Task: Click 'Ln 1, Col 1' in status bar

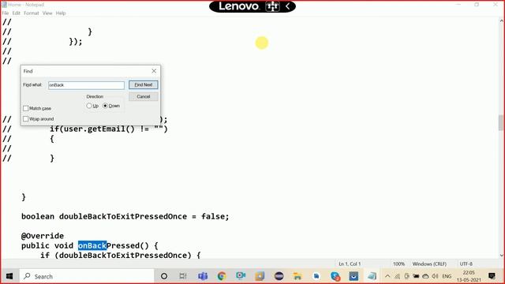Action: point(350,263)
